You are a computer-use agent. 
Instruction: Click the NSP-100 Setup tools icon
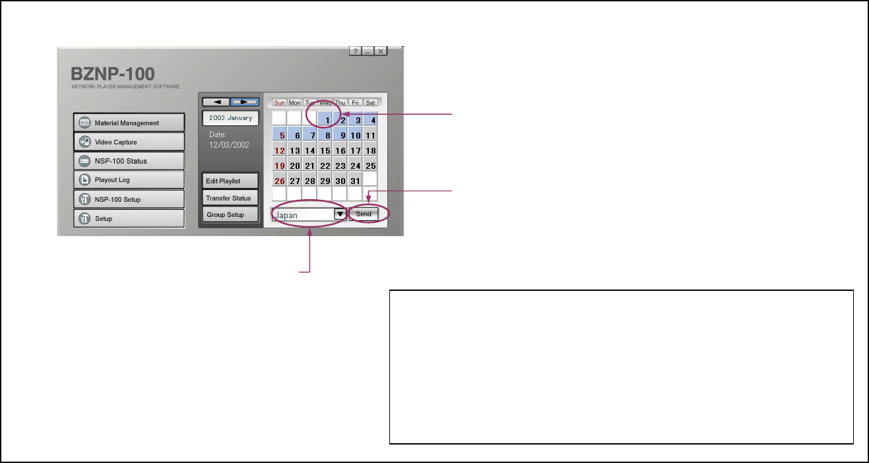(84, 199)
